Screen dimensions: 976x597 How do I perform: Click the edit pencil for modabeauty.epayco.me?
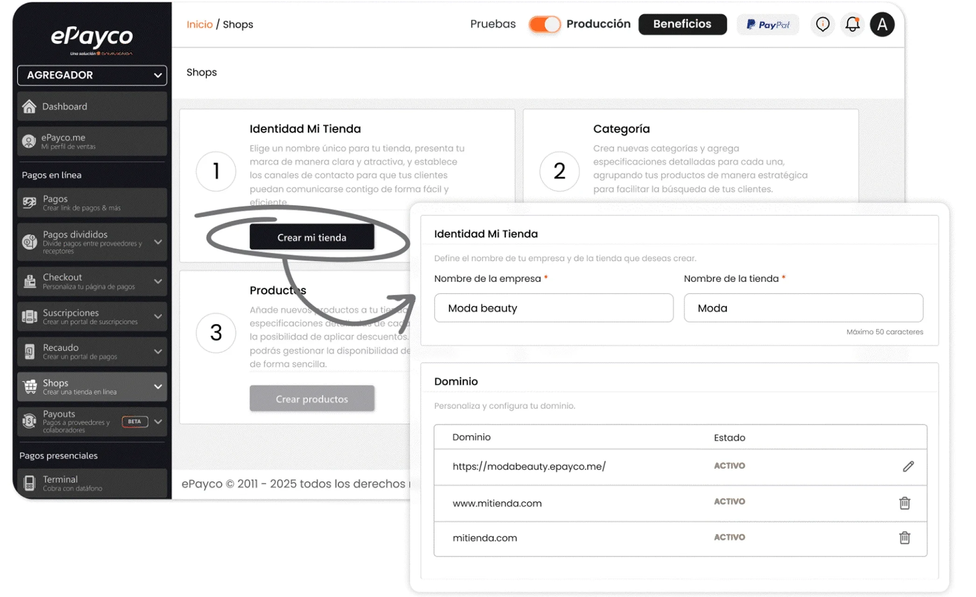click(908, 466)
